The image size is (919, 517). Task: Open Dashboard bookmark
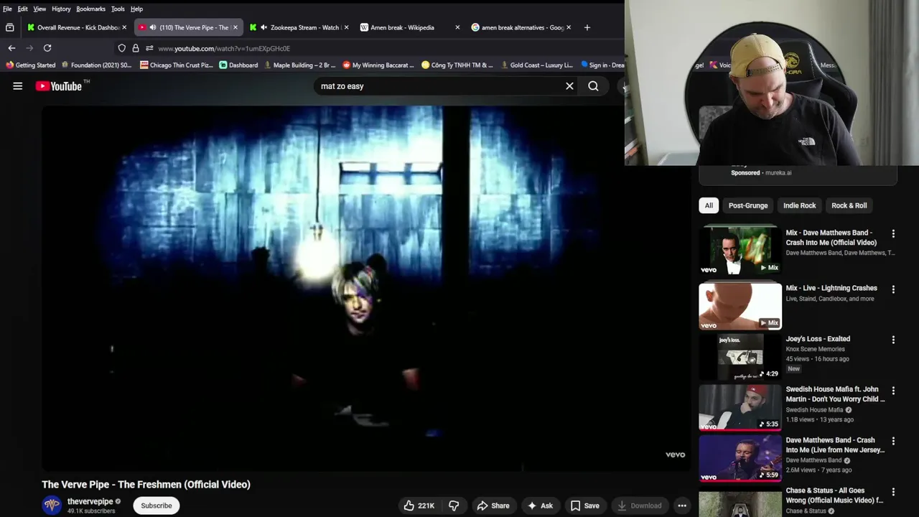pos(238,65)
